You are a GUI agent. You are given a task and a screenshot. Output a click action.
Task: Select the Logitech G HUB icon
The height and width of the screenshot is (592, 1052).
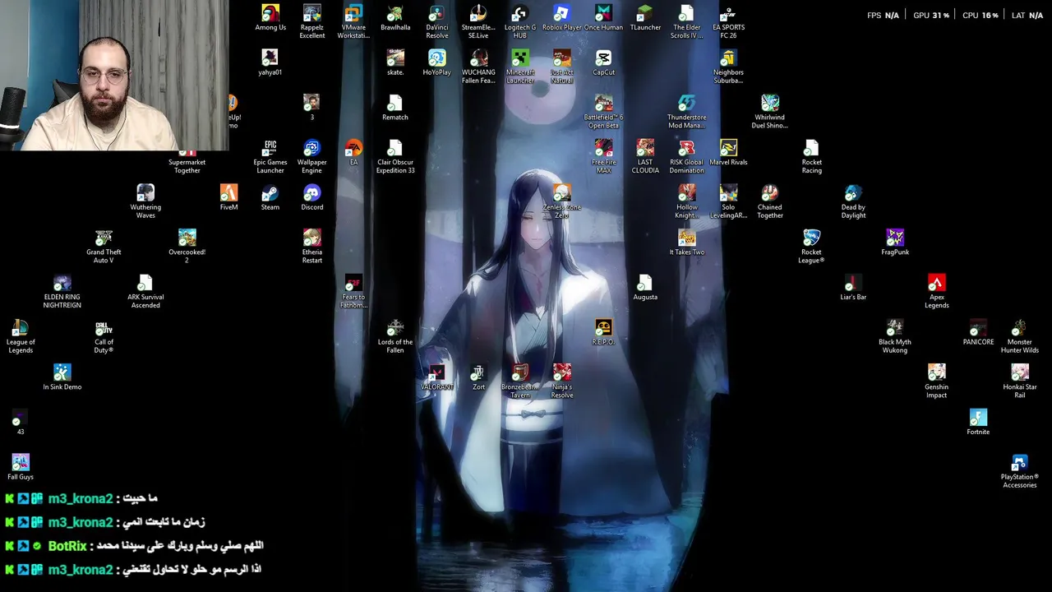click(x=519, y=22)
